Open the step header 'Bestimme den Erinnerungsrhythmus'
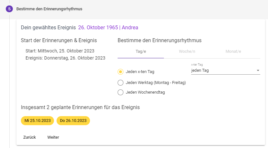This screenshot has width=268, height=148. [49, 9]
